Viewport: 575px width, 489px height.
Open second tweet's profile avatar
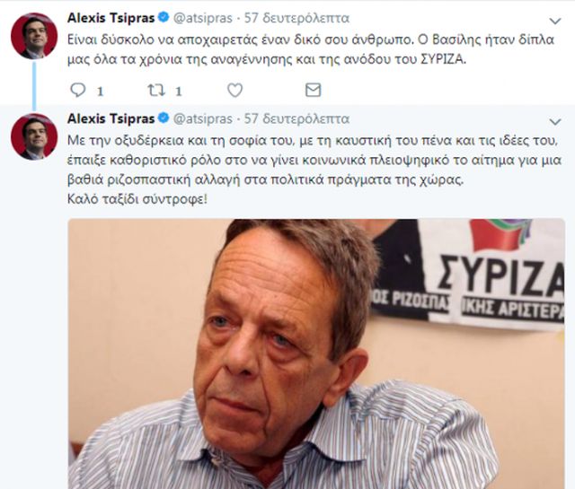click(34, 136)
